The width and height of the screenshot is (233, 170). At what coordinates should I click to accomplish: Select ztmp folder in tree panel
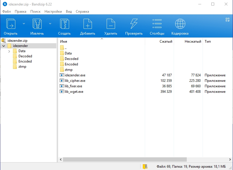[22, 67]
